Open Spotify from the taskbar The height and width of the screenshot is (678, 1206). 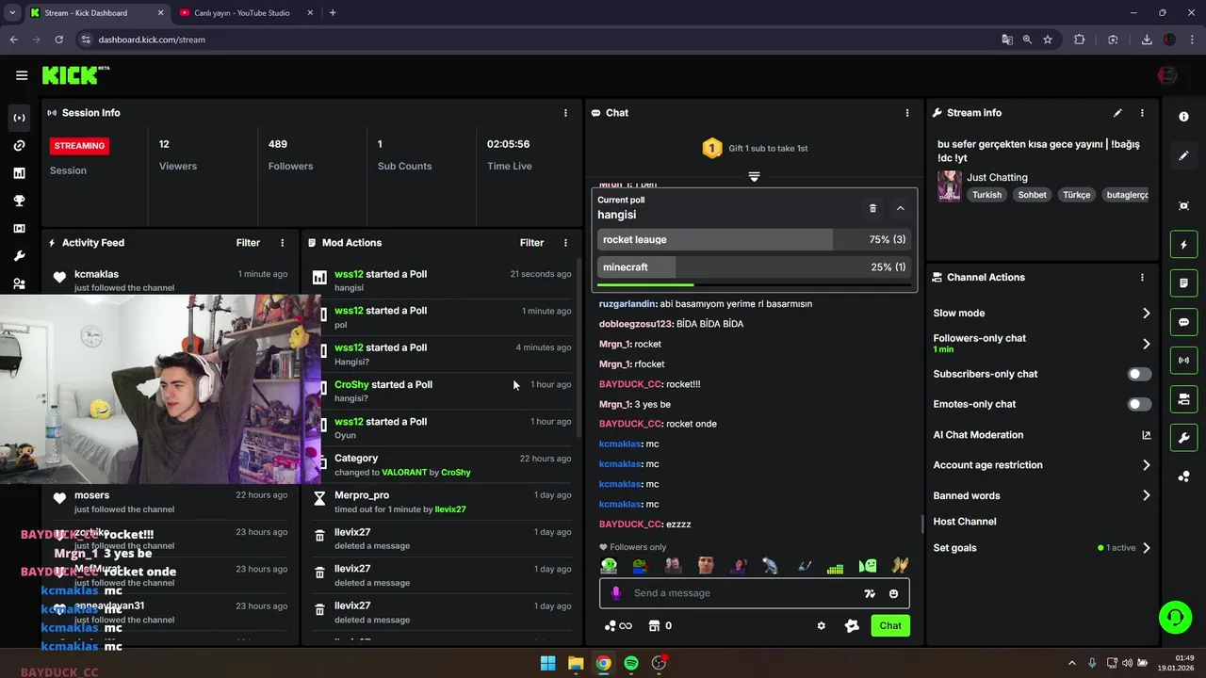(x=631, y=663)
